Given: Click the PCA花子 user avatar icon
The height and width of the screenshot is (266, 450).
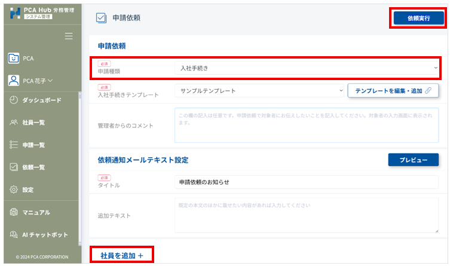Looking at the screenshot, I should click(x=14, y=80).
